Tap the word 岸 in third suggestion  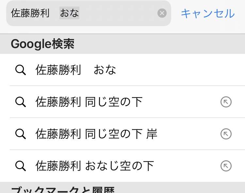[152, 134]
